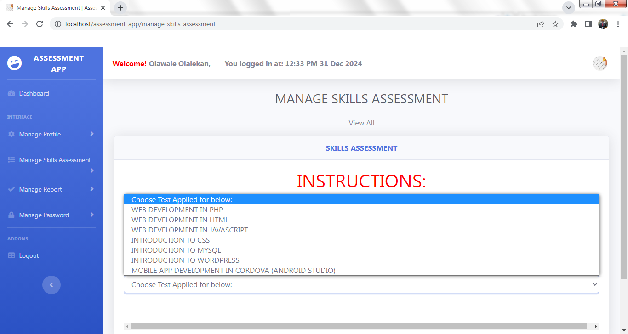Viewport: 628px width, 334px height.
Task: Select WEB DEVELOPMENT IN PHP option
Action: [x=177, y=210]
